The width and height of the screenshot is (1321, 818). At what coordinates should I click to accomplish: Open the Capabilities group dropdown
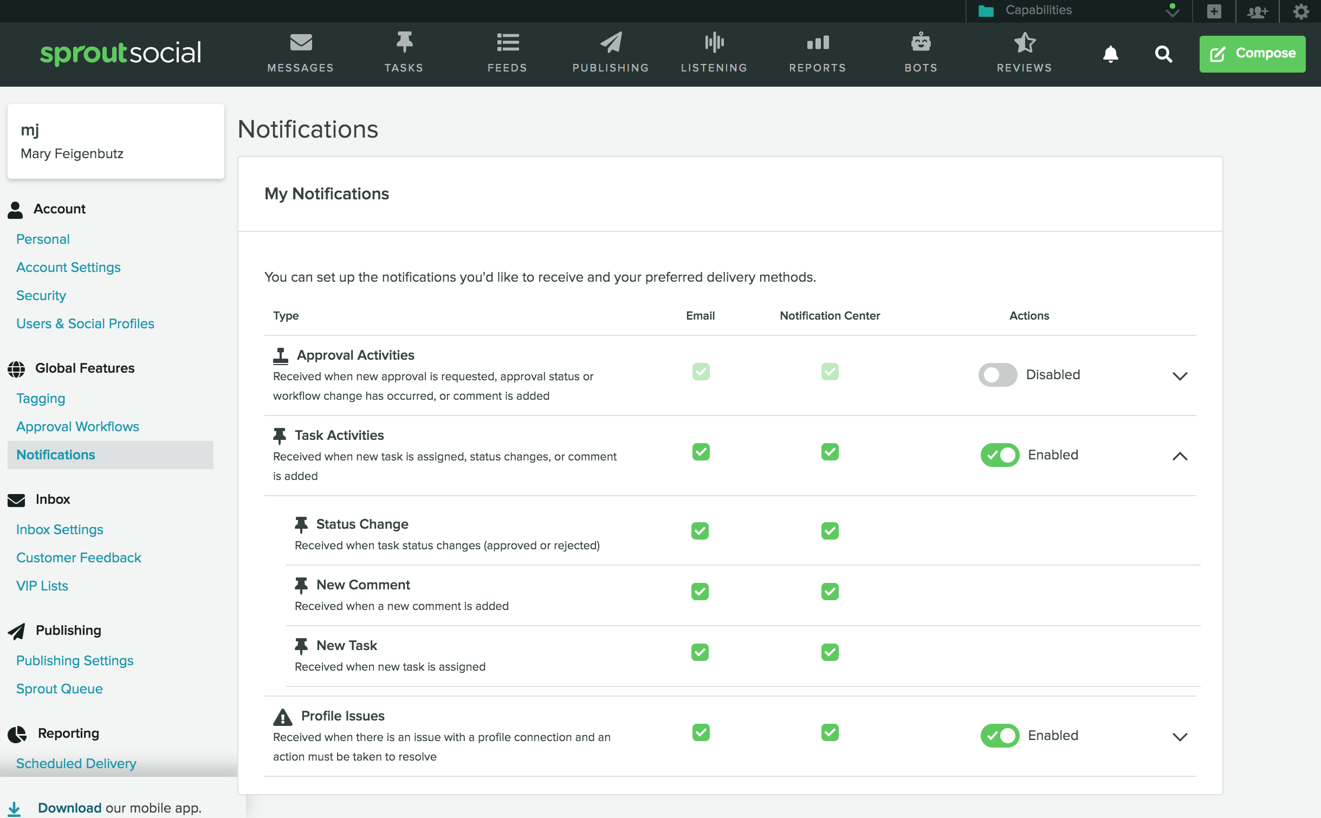coord(1079,11)
